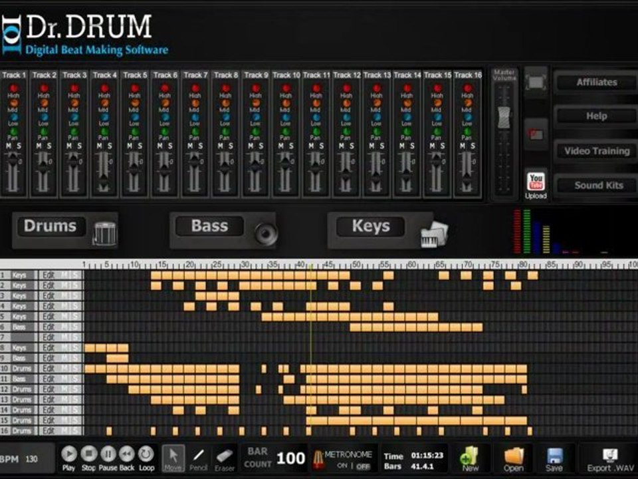Edit sequencer row 7
Screen dimensions: 638x479
click(x=49, y=337)
